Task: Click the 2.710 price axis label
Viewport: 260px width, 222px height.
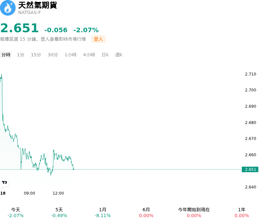Action: click(251, 74)
